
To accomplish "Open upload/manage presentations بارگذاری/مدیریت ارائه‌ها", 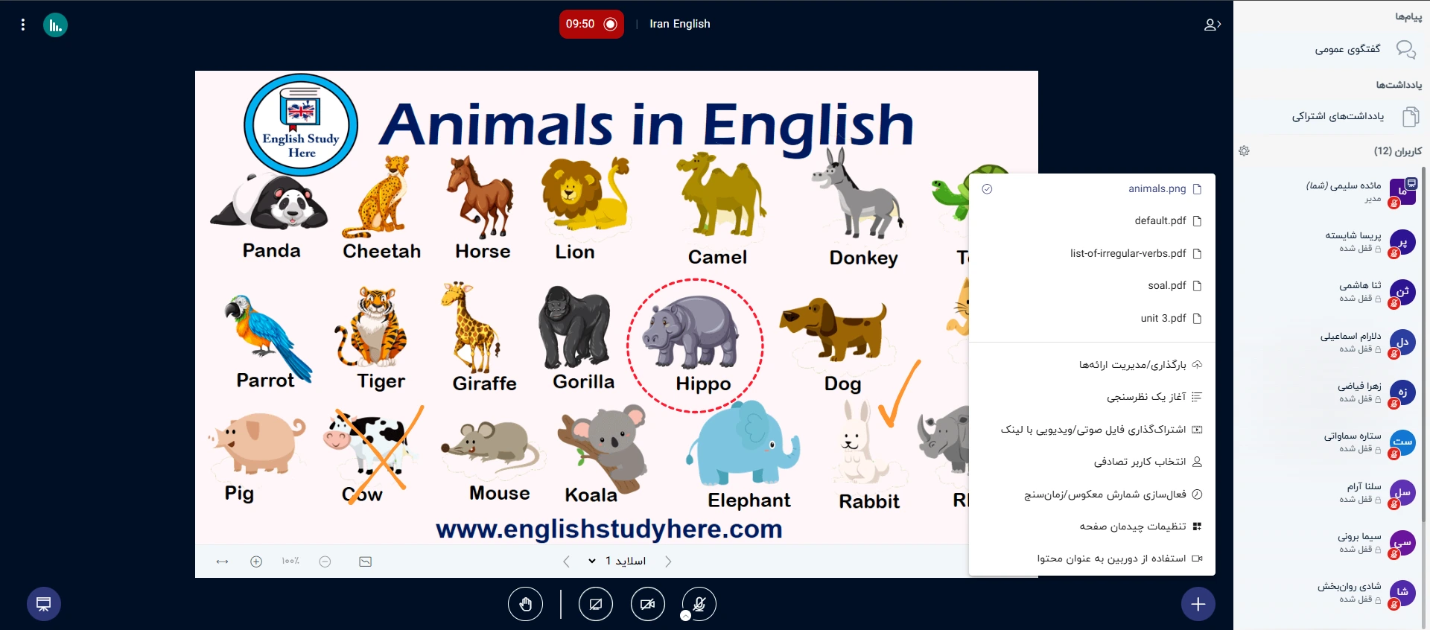I will [x=1092, y=365].
